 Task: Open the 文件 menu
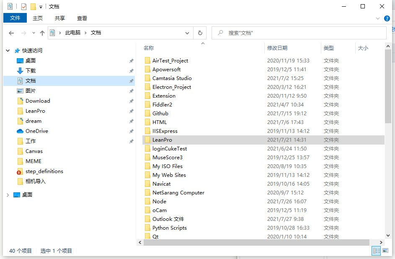pyautogui.click(x=15, y=18)
